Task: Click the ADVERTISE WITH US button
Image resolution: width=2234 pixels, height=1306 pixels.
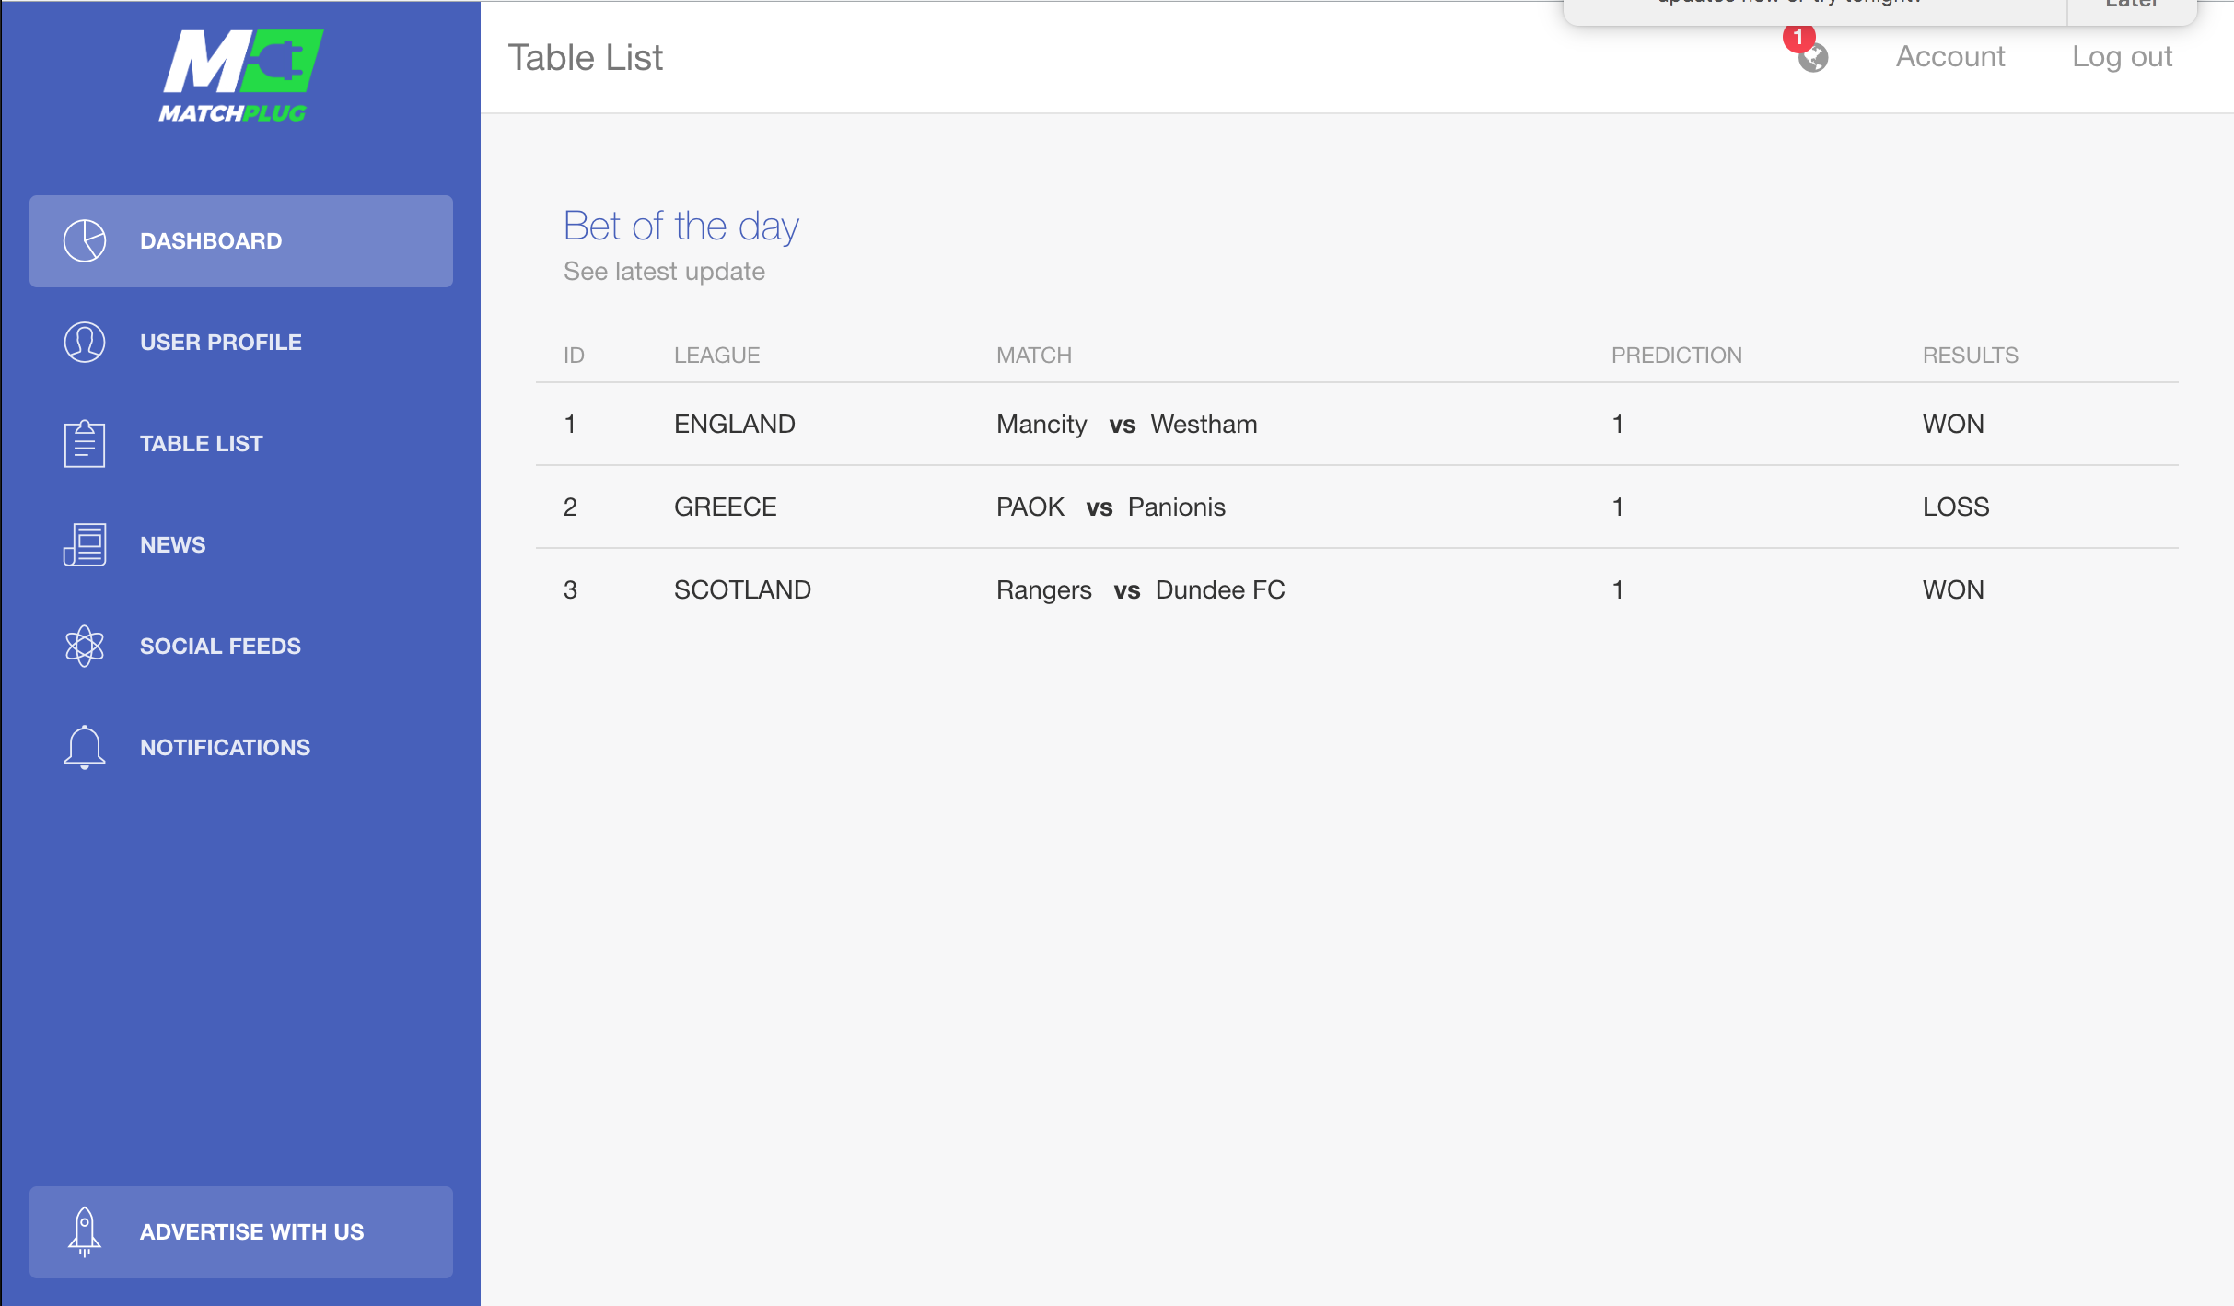Action: pyautogui.click(x=241, y=1231)
